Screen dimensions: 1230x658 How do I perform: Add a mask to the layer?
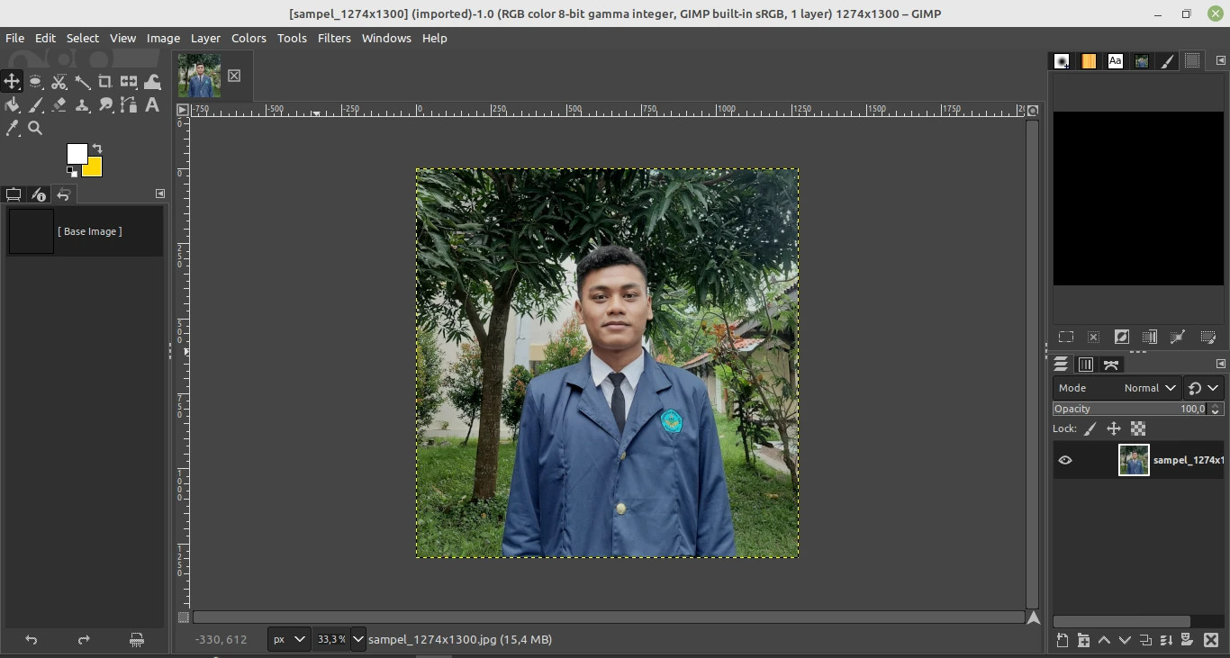tap(1188, 640)
